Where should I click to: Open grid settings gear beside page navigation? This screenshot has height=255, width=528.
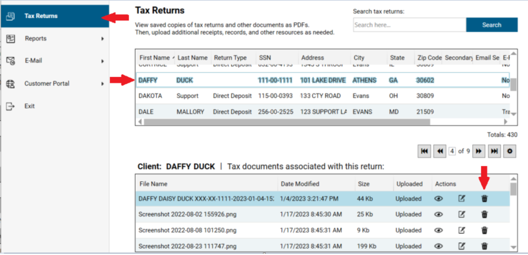point(509,151)
